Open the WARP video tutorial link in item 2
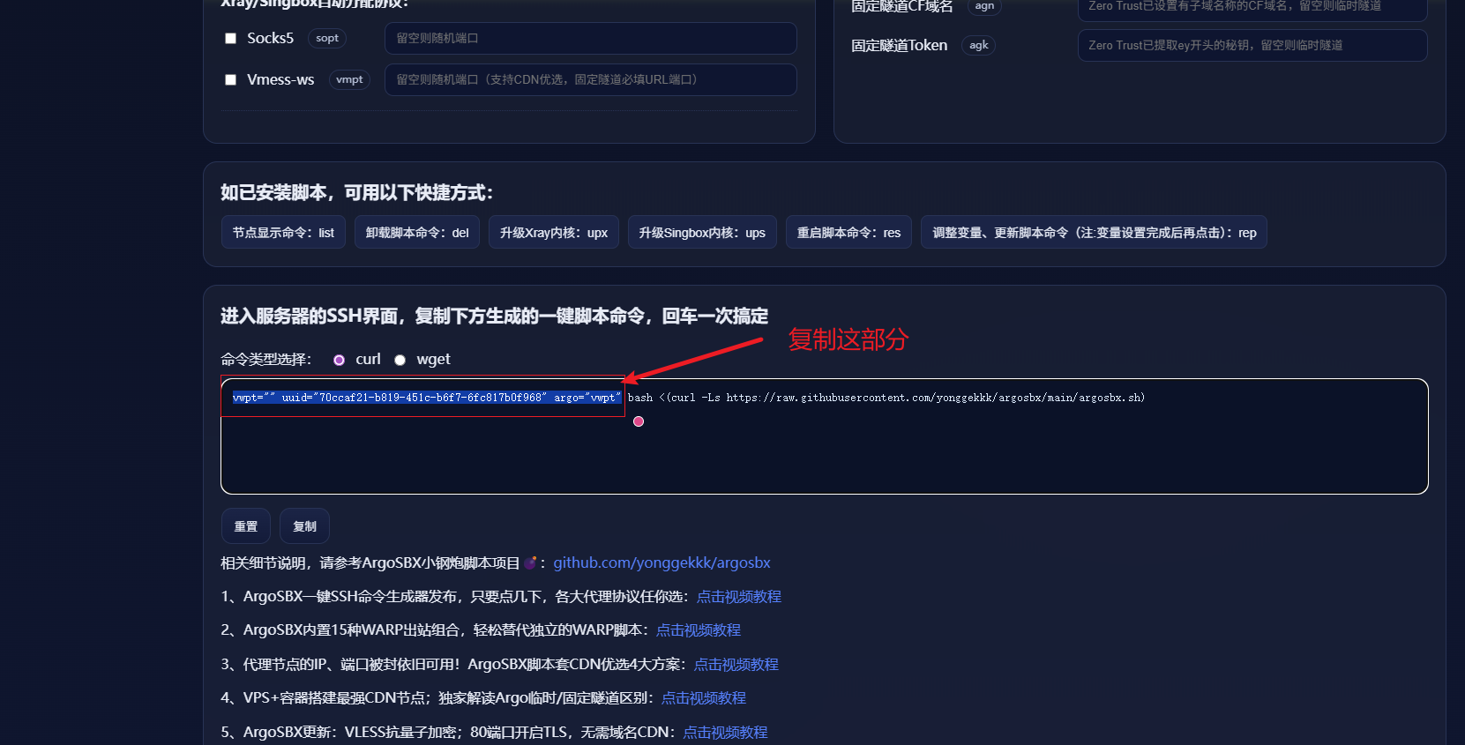 (698, 630)
